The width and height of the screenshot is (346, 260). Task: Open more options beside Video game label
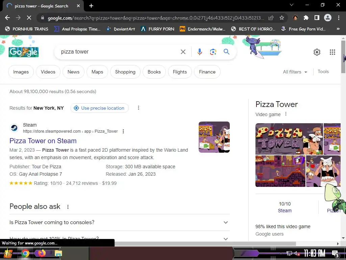coord(286,114)
